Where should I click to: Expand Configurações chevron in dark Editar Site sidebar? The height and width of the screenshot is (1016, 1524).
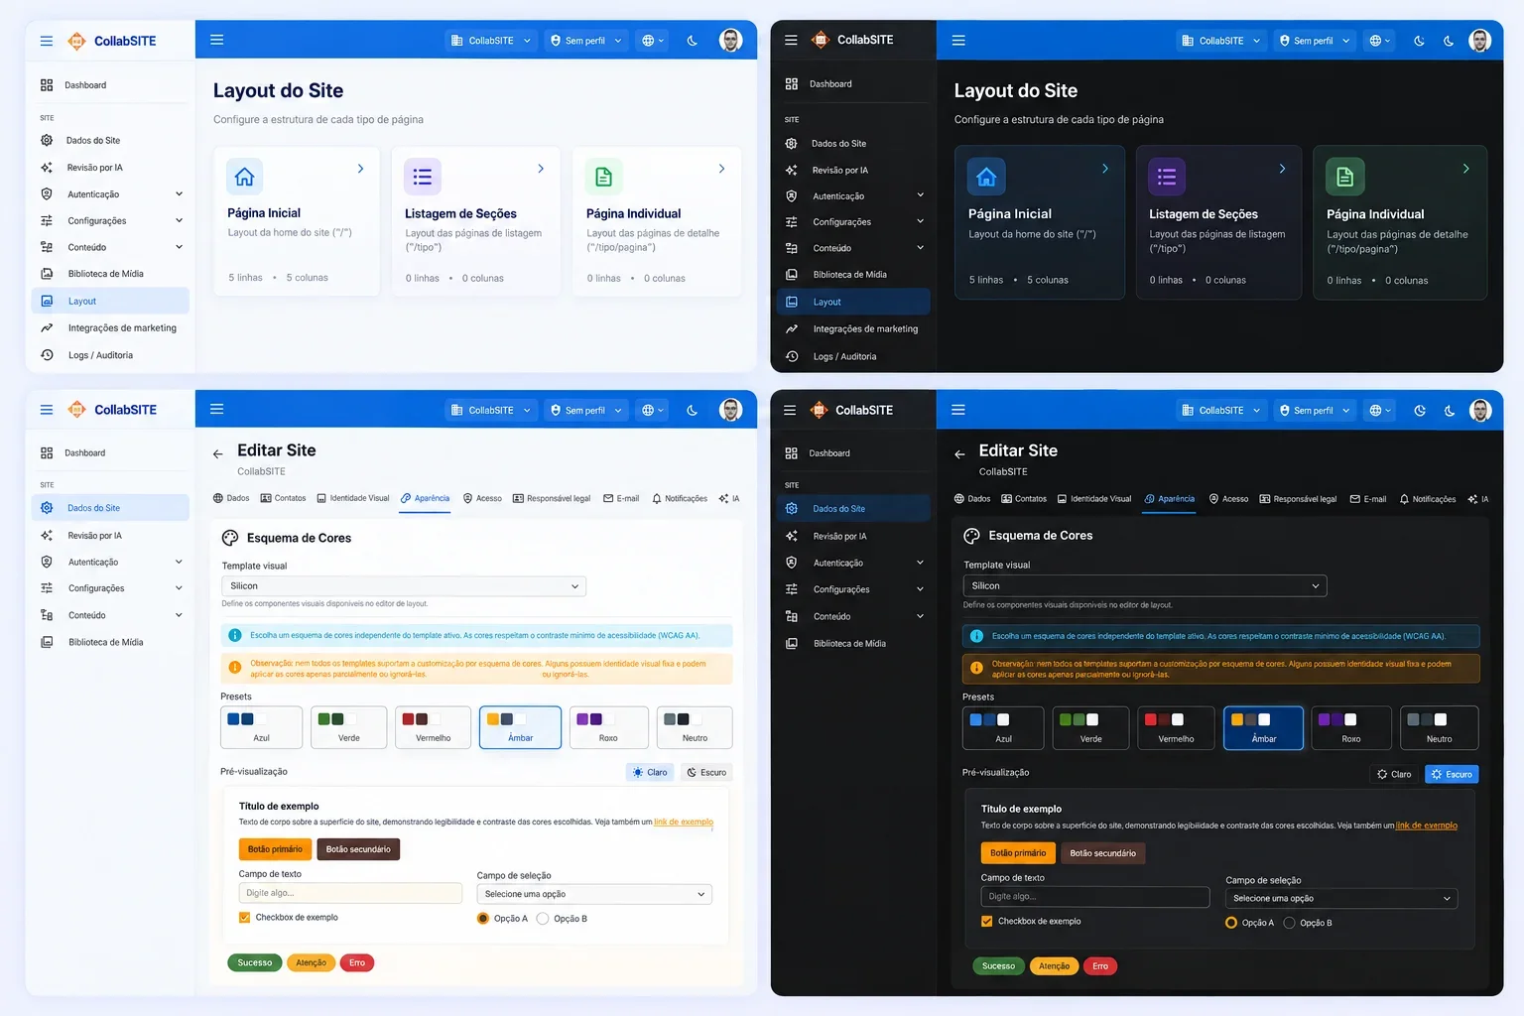[920, 589]
